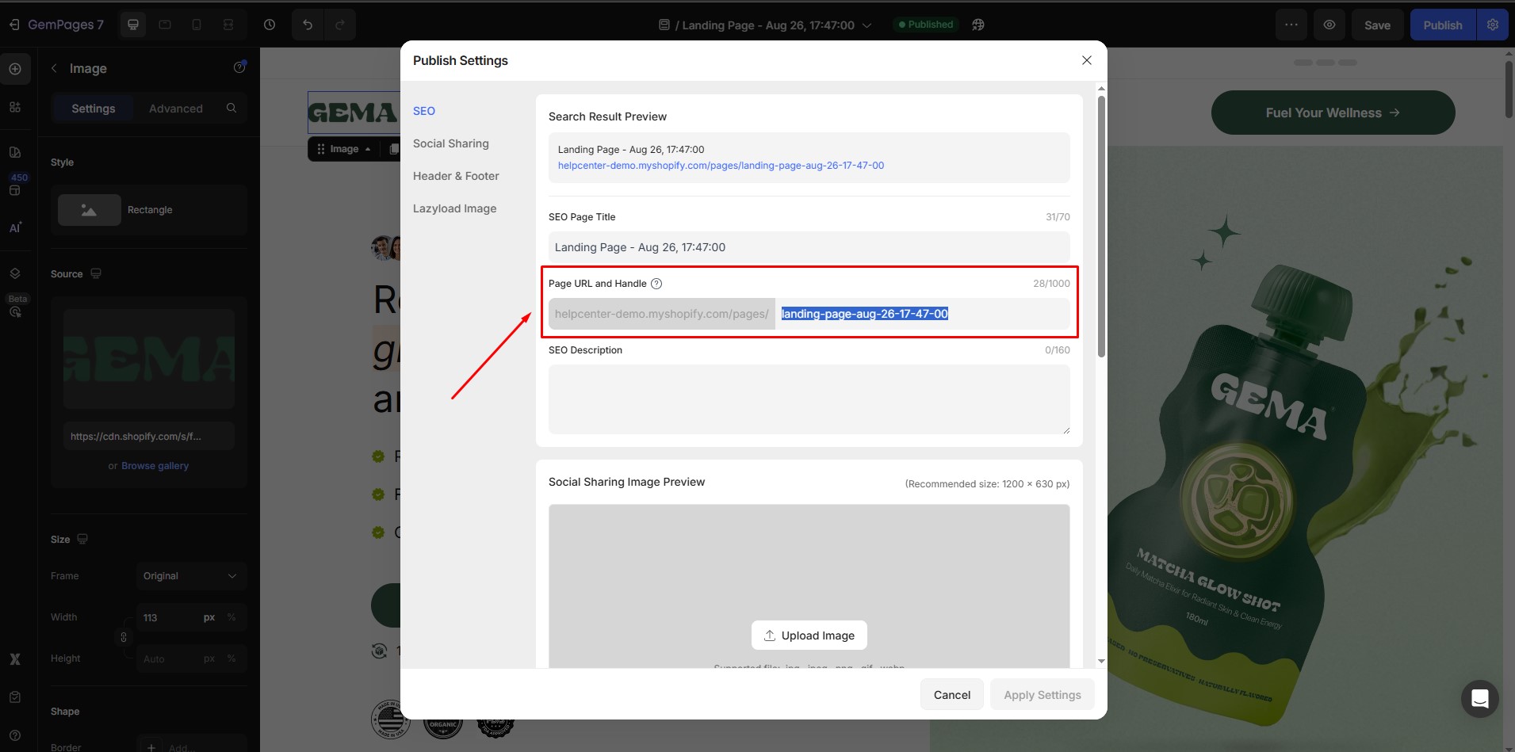
Task: Click the dialog's vertical scrollbar
Action: click(x=1101, y=226)
